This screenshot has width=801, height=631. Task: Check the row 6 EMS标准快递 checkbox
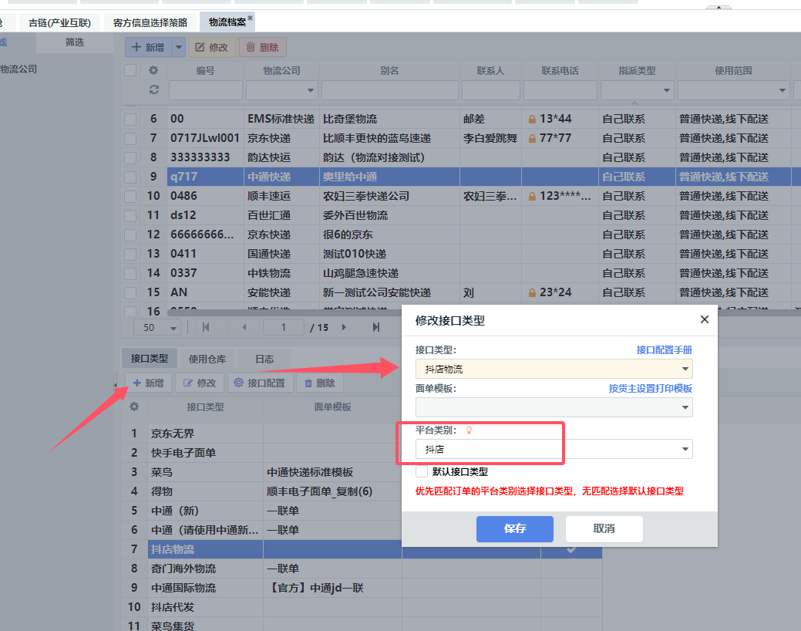tap(131, 120)
